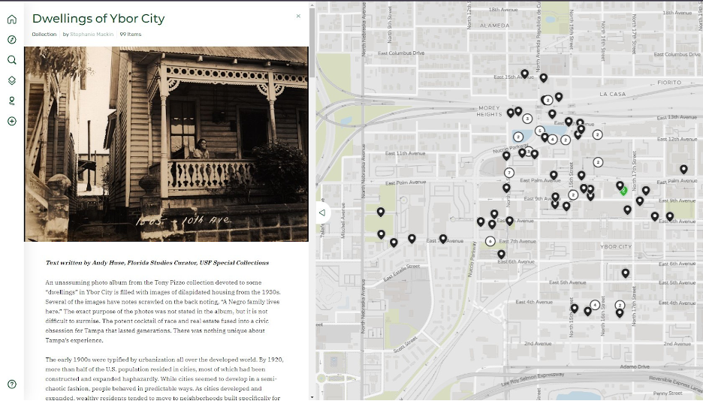Image resolution: width=703 pixels, height=401 pixels.
Task: Click the LA CASA map label
Action: pos(612,94)
